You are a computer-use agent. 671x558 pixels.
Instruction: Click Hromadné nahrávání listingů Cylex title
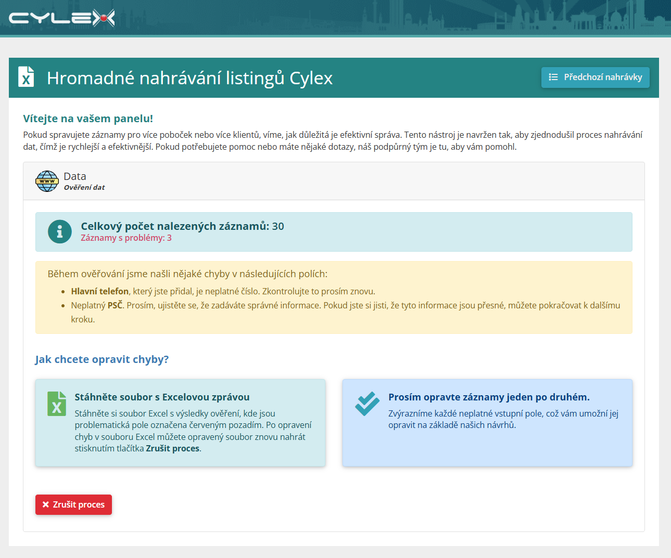click(189, 78)
